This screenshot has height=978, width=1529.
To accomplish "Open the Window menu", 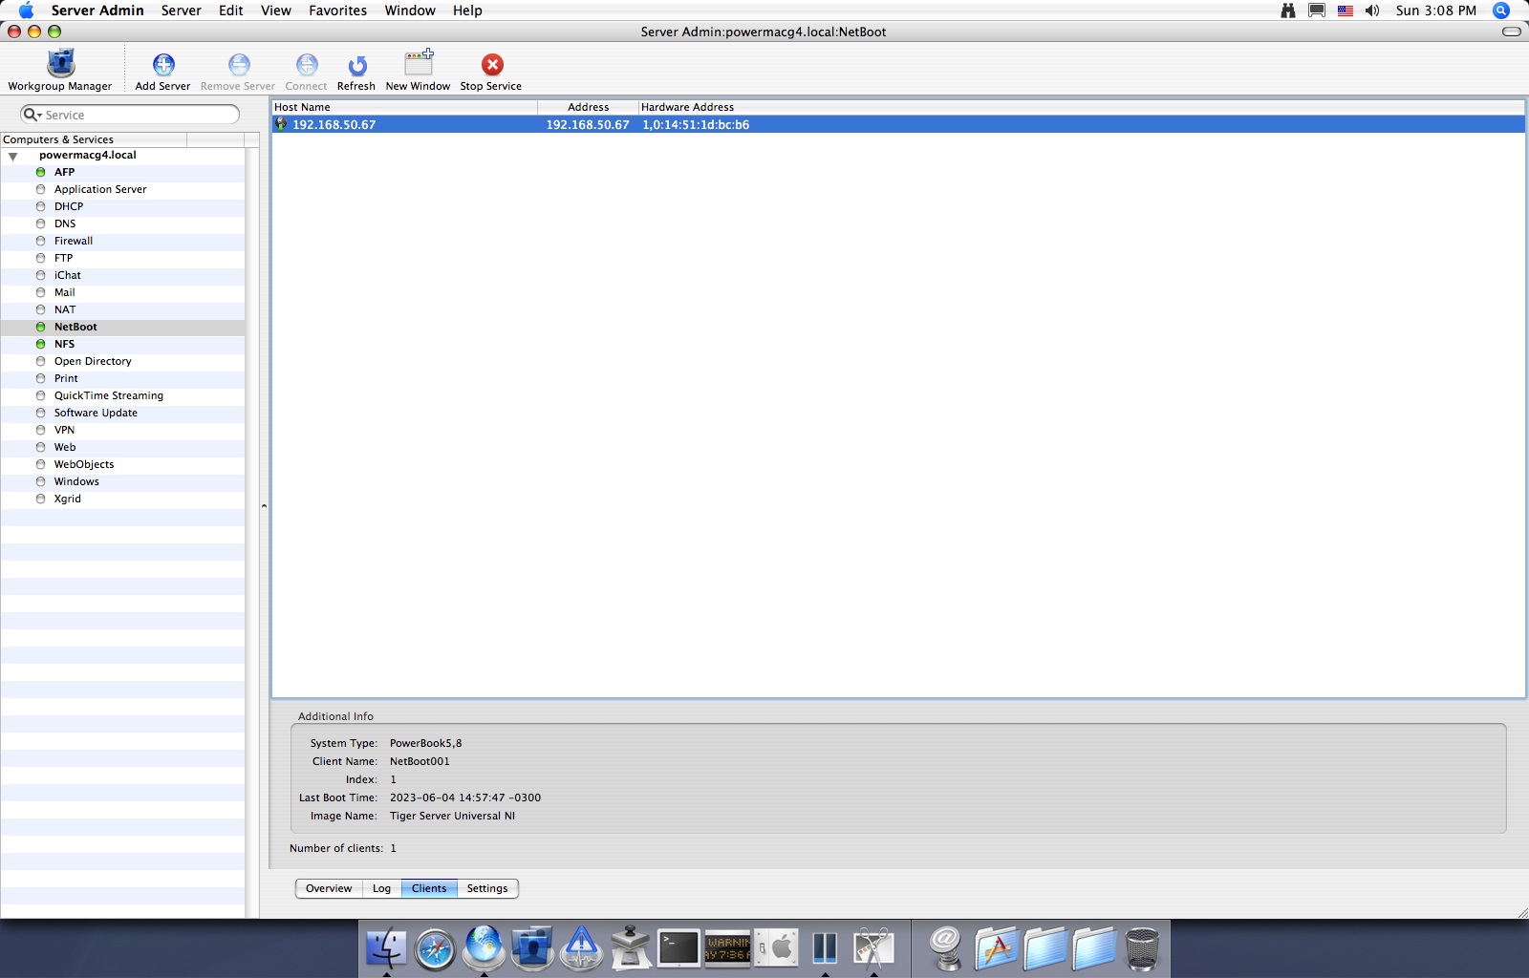I will [410, 11].
